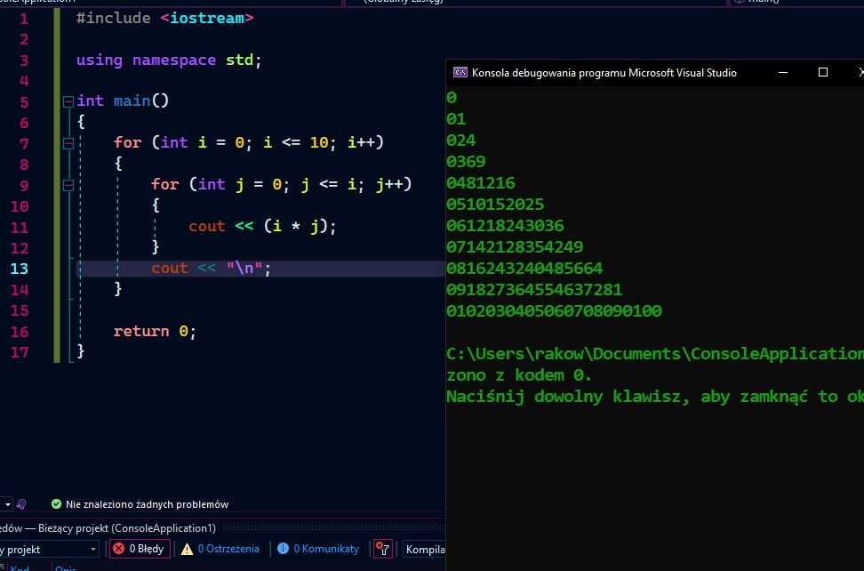
Task: Click on value 10 in outer loop condition
Action: 319,143
